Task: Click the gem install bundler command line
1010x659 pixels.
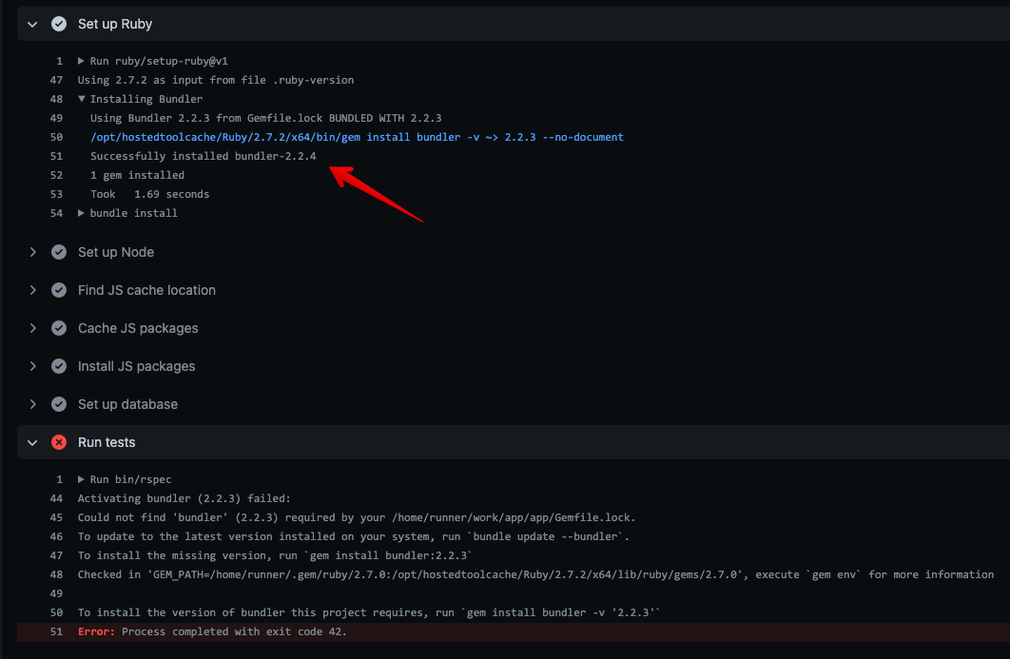Action: pyautogui.click(x=357, y=137)
